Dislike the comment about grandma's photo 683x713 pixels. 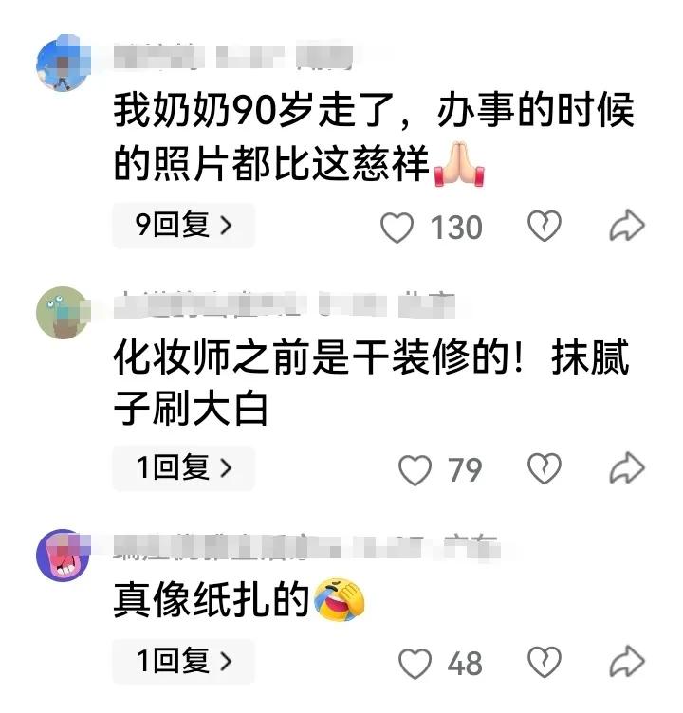[544, 226]
